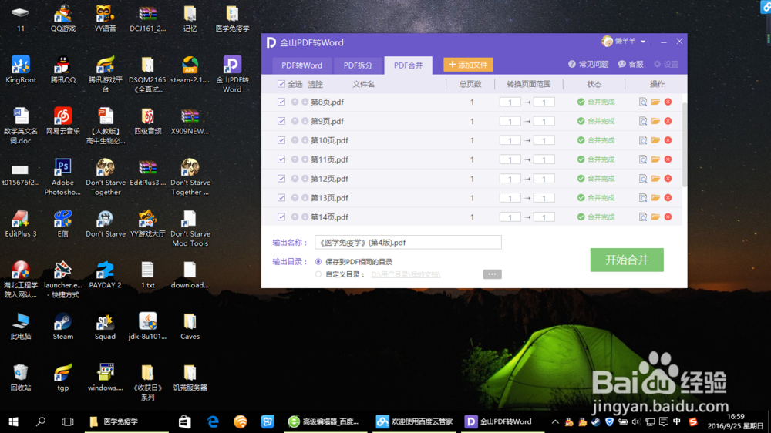Preview the 第9页.pdf file
Viewport: 771px width, 433px height.
click(x=643, y=121)
